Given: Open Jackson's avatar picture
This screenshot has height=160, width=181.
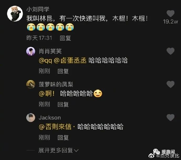Looking at the screenshot, I should click(31, 118).
